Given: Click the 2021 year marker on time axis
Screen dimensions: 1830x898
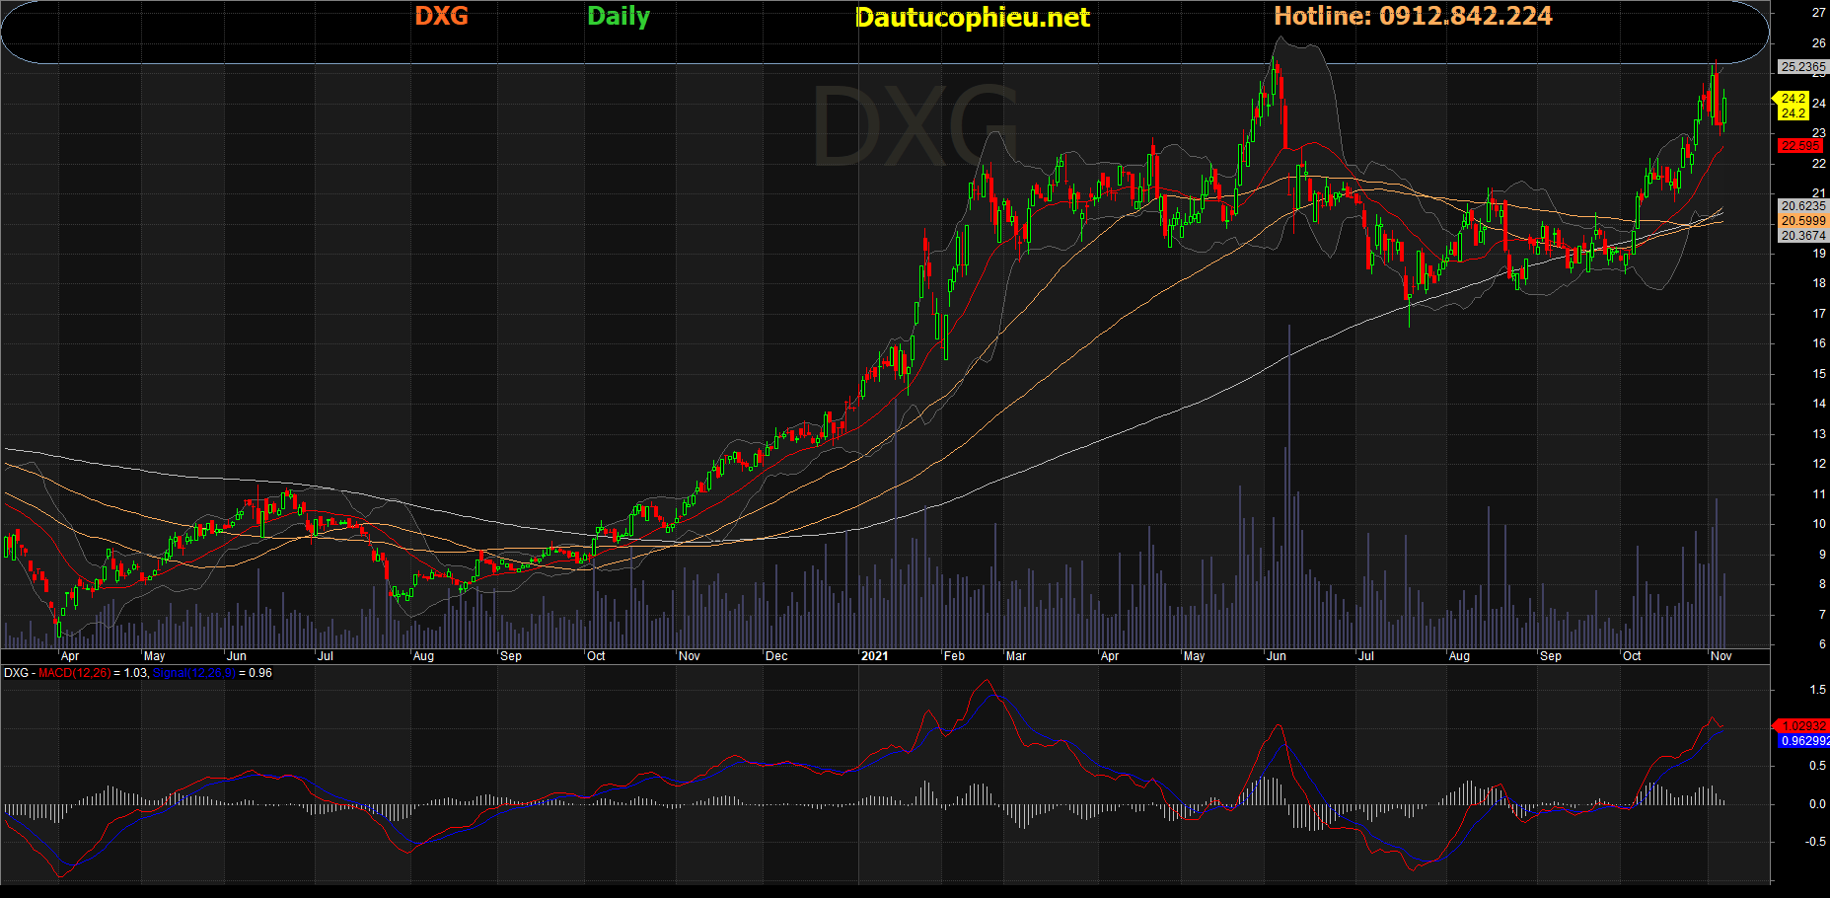Looking at the screenshot, I should pos(874,656).
